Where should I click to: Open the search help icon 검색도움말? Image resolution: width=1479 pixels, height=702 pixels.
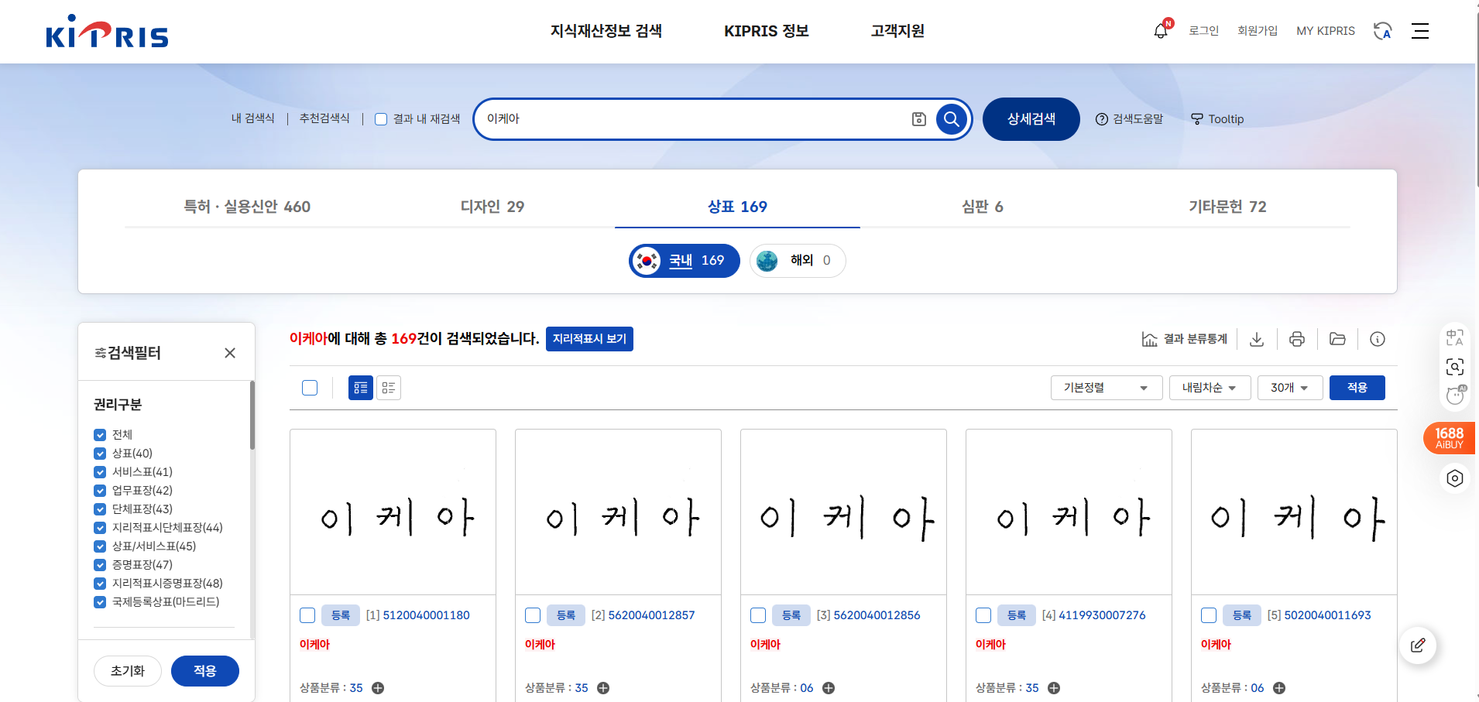click(1129, 119)
